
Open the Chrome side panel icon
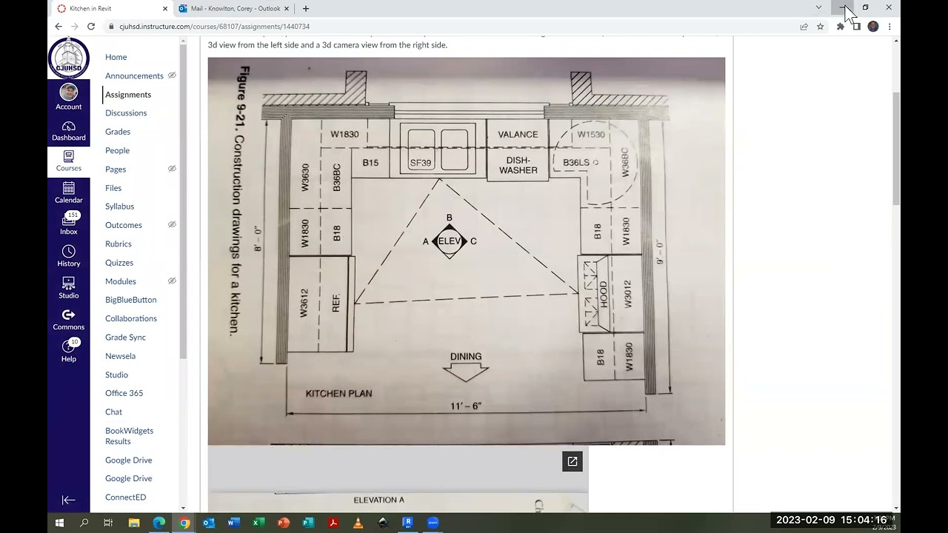(x=857, y=27)
